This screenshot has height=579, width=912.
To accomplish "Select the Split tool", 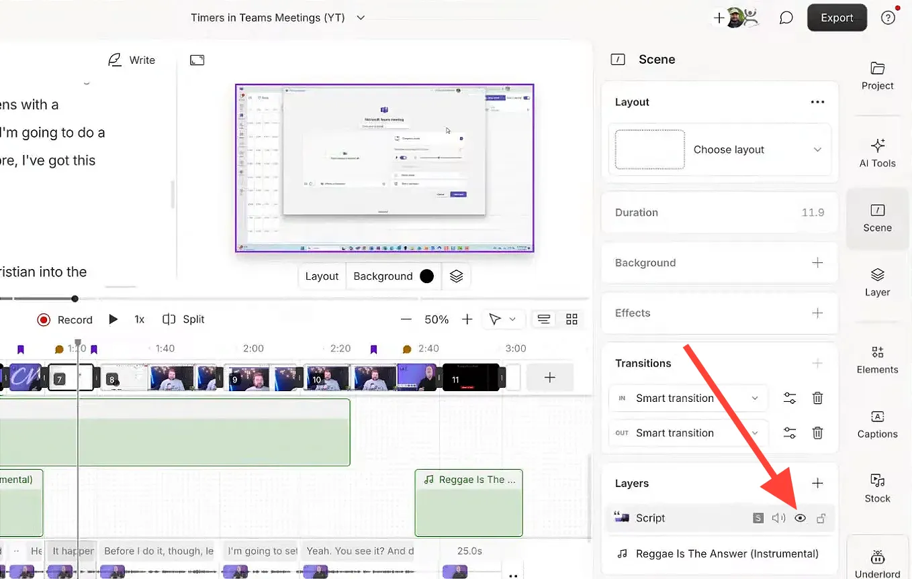I will pos(183,319).
